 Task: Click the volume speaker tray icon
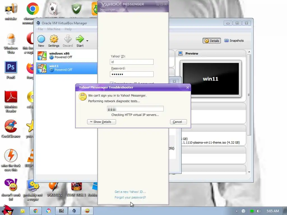[259, 211]
